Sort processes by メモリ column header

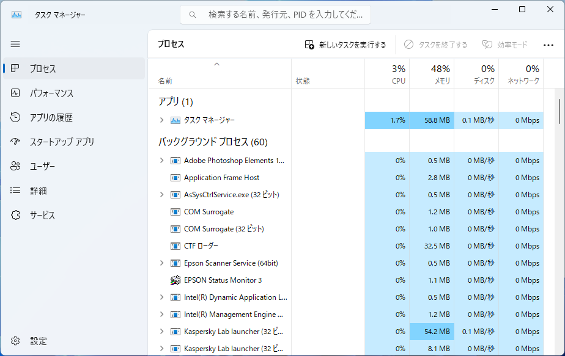tap(432, 74)
